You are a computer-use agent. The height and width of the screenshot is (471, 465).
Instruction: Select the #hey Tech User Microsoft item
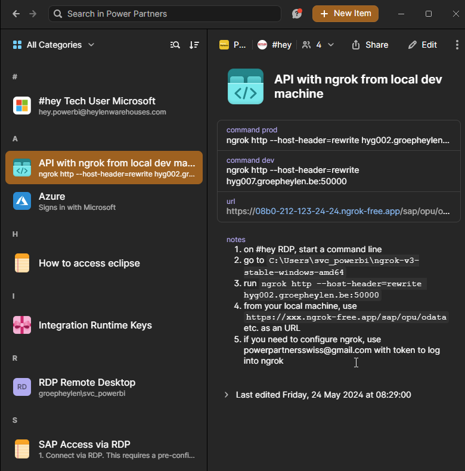pyautogui.click(x=104, y=106)
